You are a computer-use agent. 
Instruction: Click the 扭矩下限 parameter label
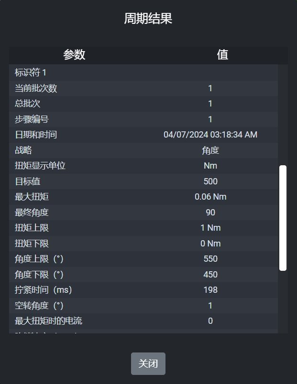click(x=32, y=244)
